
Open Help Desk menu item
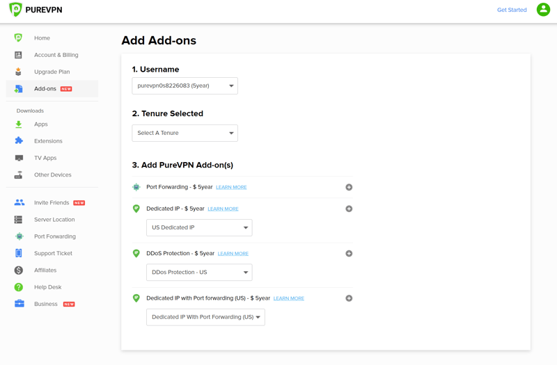[x=48, y=287]
